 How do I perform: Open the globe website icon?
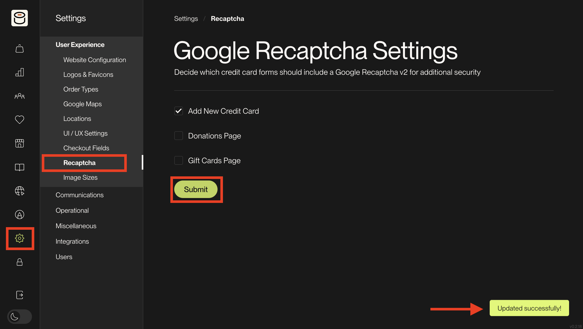click(20, 191)
